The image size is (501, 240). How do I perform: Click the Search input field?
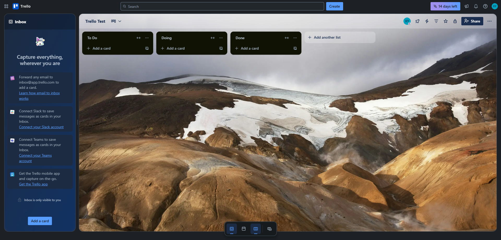pos(222,6)
